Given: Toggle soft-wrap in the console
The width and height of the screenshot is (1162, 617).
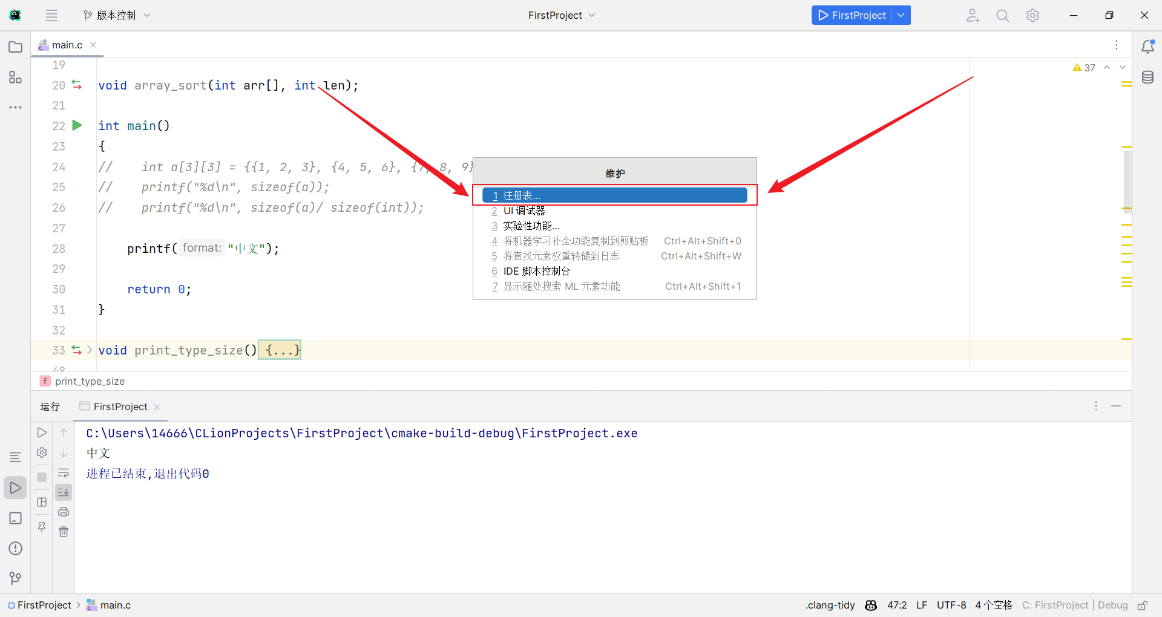Looking at the screenshot, I should pos(64,473).
